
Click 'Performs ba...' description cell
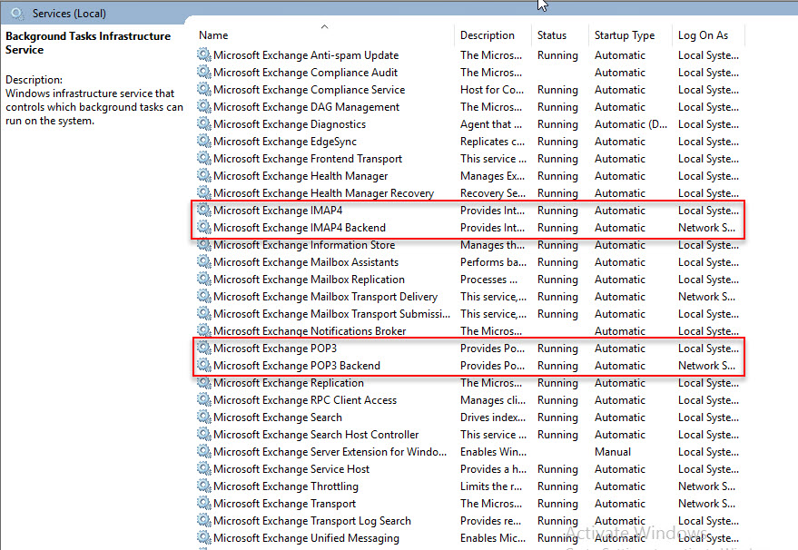coord(493,262)
